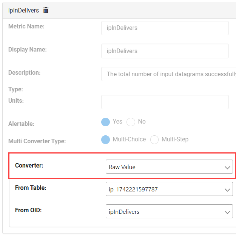Select the Alertable No radio button
Screen dimensions: 236x235
tap(131, 122)
